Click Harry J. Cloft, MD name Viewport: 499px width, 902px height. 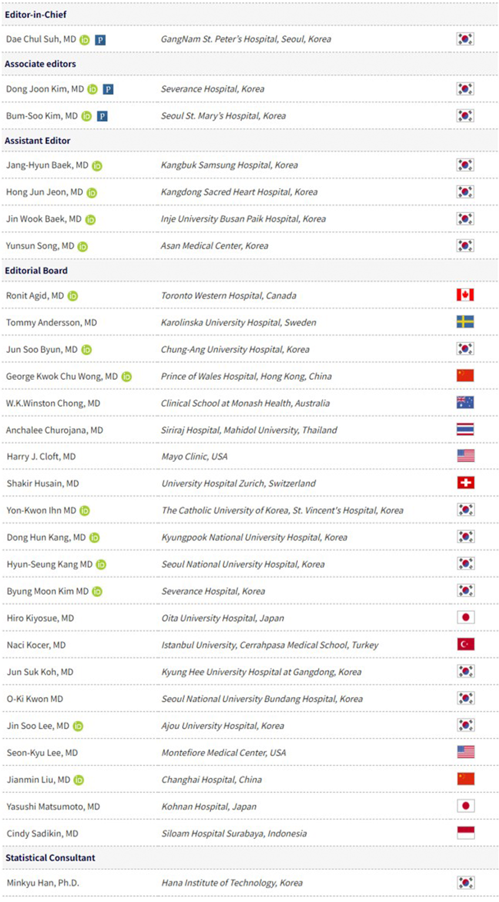[41, 457]
